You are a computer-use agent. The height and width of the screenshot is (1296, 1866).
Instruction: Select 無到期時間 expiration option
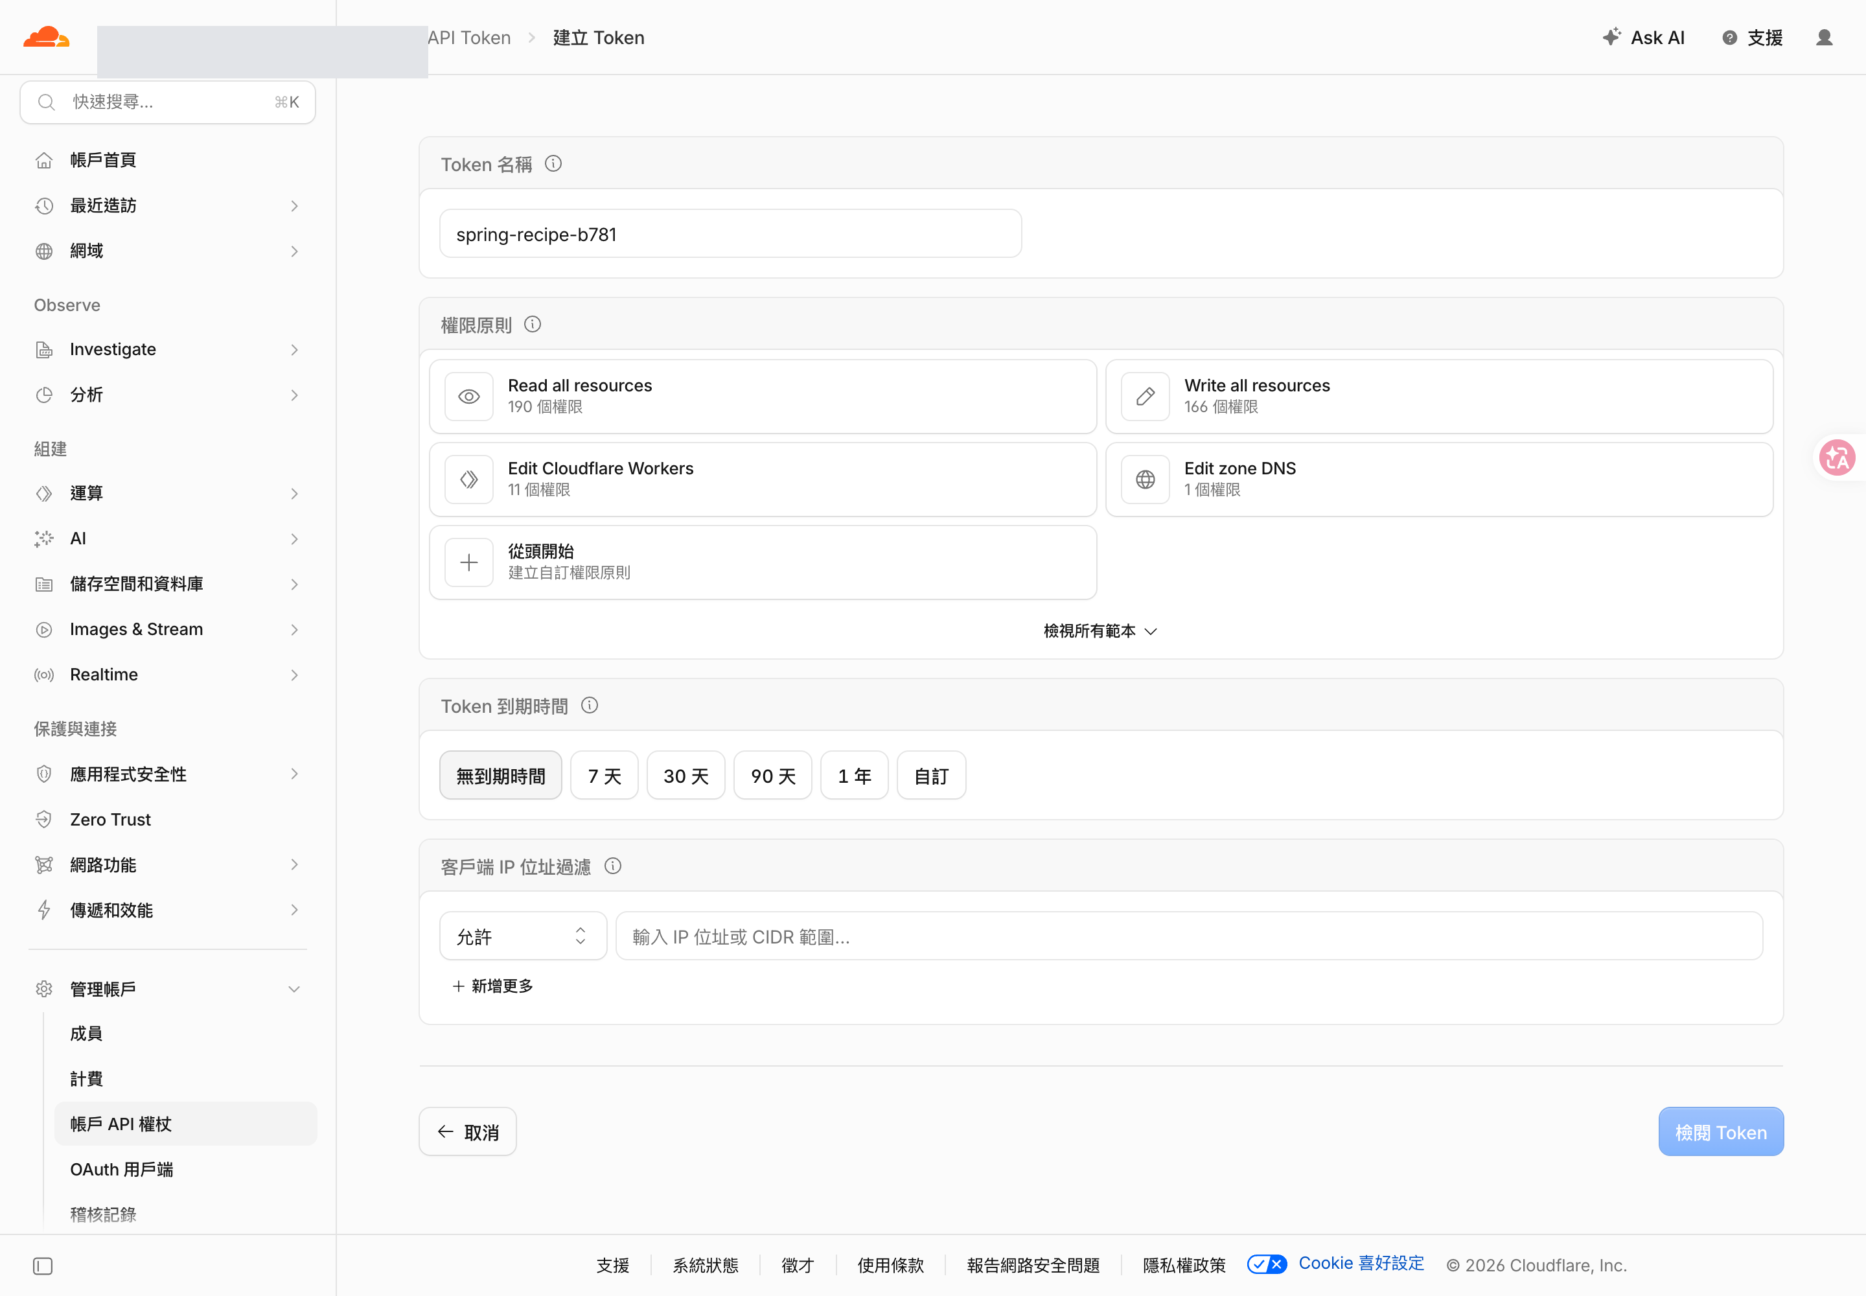click(x=500, y=776)
